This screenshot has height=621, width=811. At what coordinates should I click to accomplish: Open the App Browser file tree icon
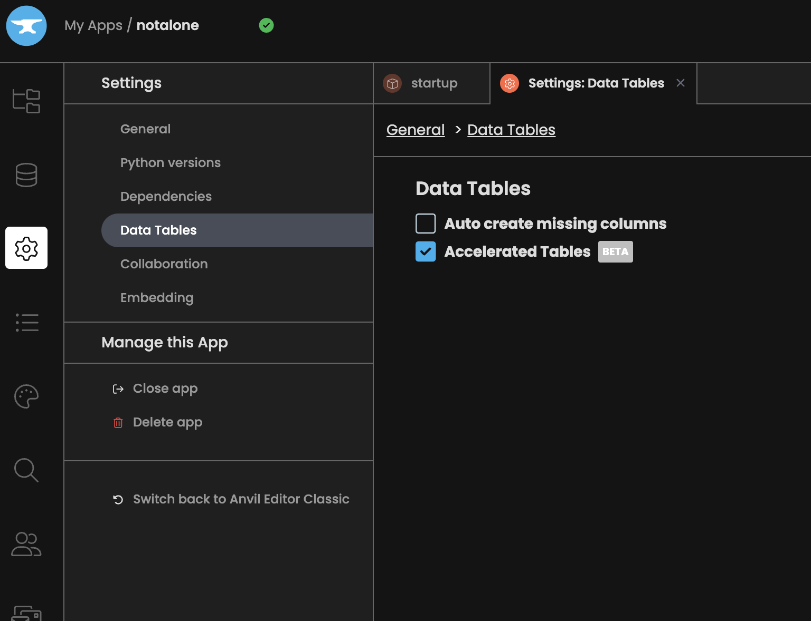click(x=26, y=101)
